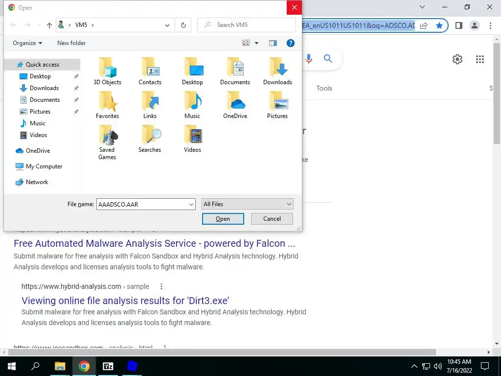Select the Searches folder
The height and width of the screenshot is (376, 501).
(150, 139)
